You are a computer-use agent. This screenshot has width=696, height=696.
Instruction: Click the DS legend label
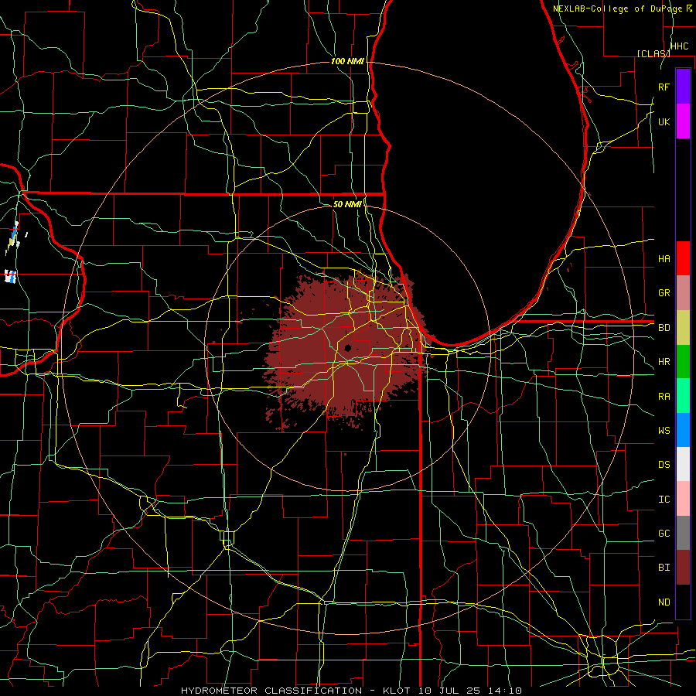click(664, 465)
